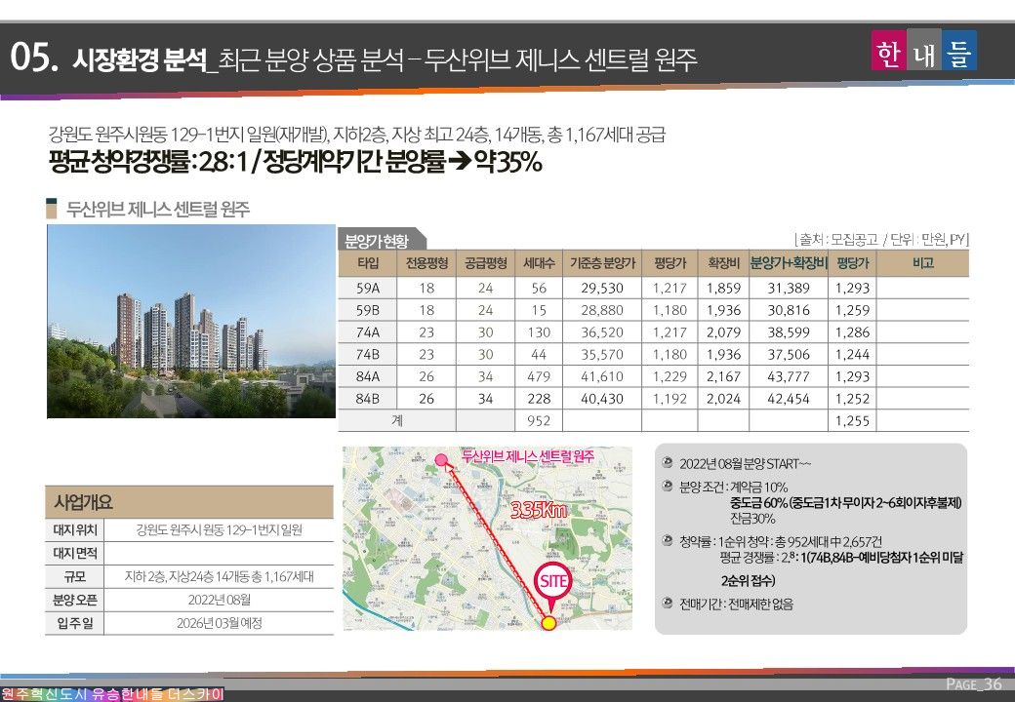Click the 분양가+확장비 column header
Image resolution: width=1015 pixels, height=702 pixels.
[x=789, y=263]
